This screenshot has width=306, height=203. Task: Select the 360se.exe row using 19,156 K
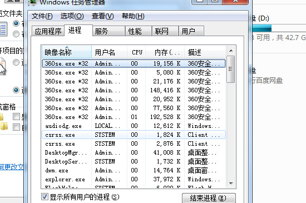click(x=134, y=63)
